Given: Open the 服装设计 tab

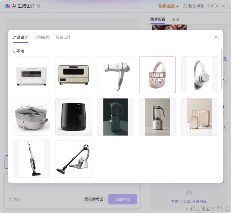Looking at the screenshot, I should pos(63,37).
